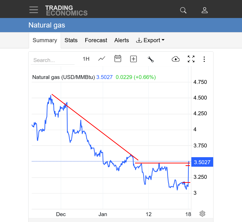Switch to the Stats tab
Screen dimensions: 242x222
pyautogui.click(x=71, y=40)
